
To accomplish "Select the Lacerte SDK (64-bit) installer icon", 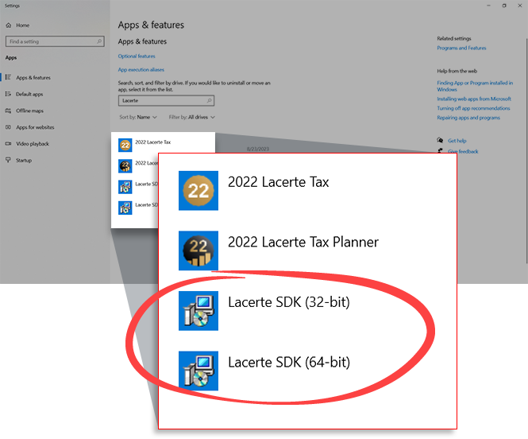I will (198, 371).
